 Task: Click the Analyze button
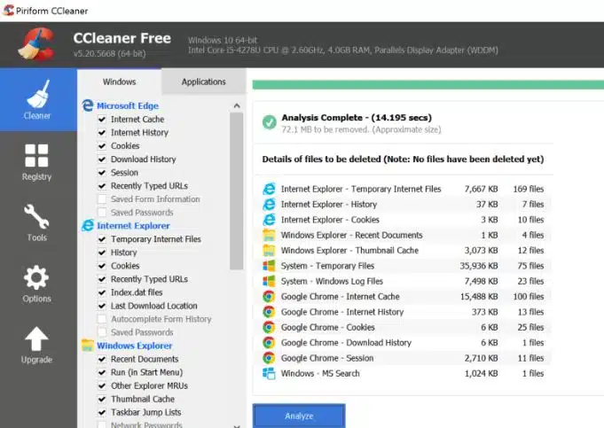pyautogui.click(x=299, y=416)
